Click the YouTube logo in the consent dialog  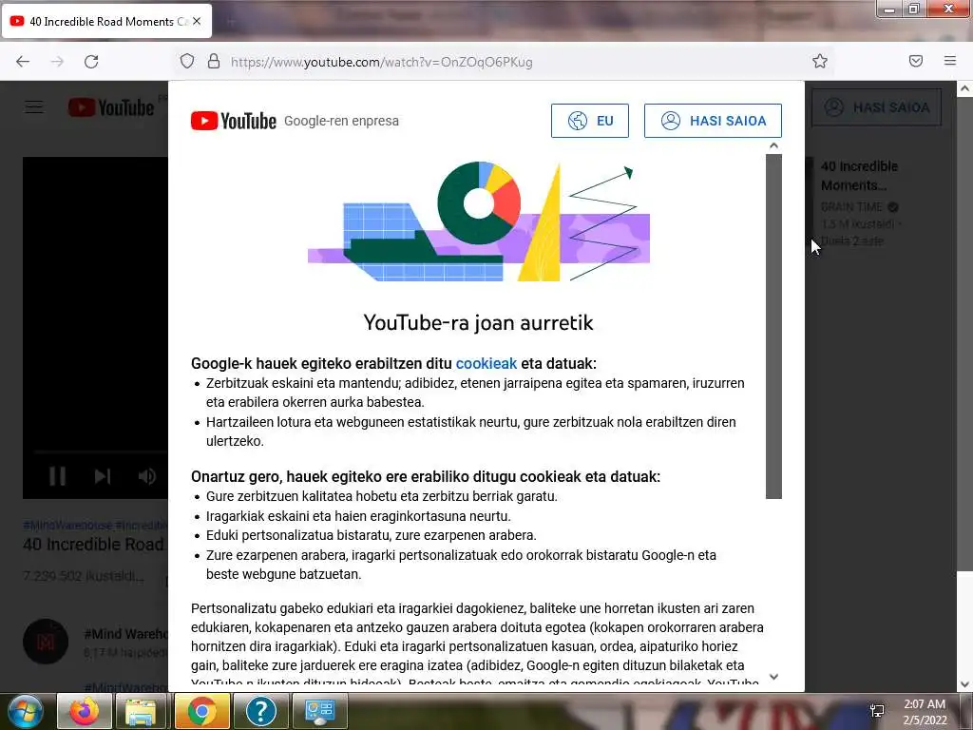click(x=234, y=121)
